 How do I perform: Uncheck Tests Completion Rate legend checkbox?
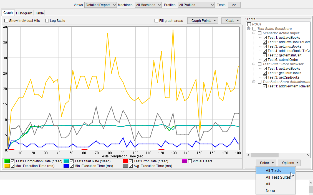[x=12, y=161]
